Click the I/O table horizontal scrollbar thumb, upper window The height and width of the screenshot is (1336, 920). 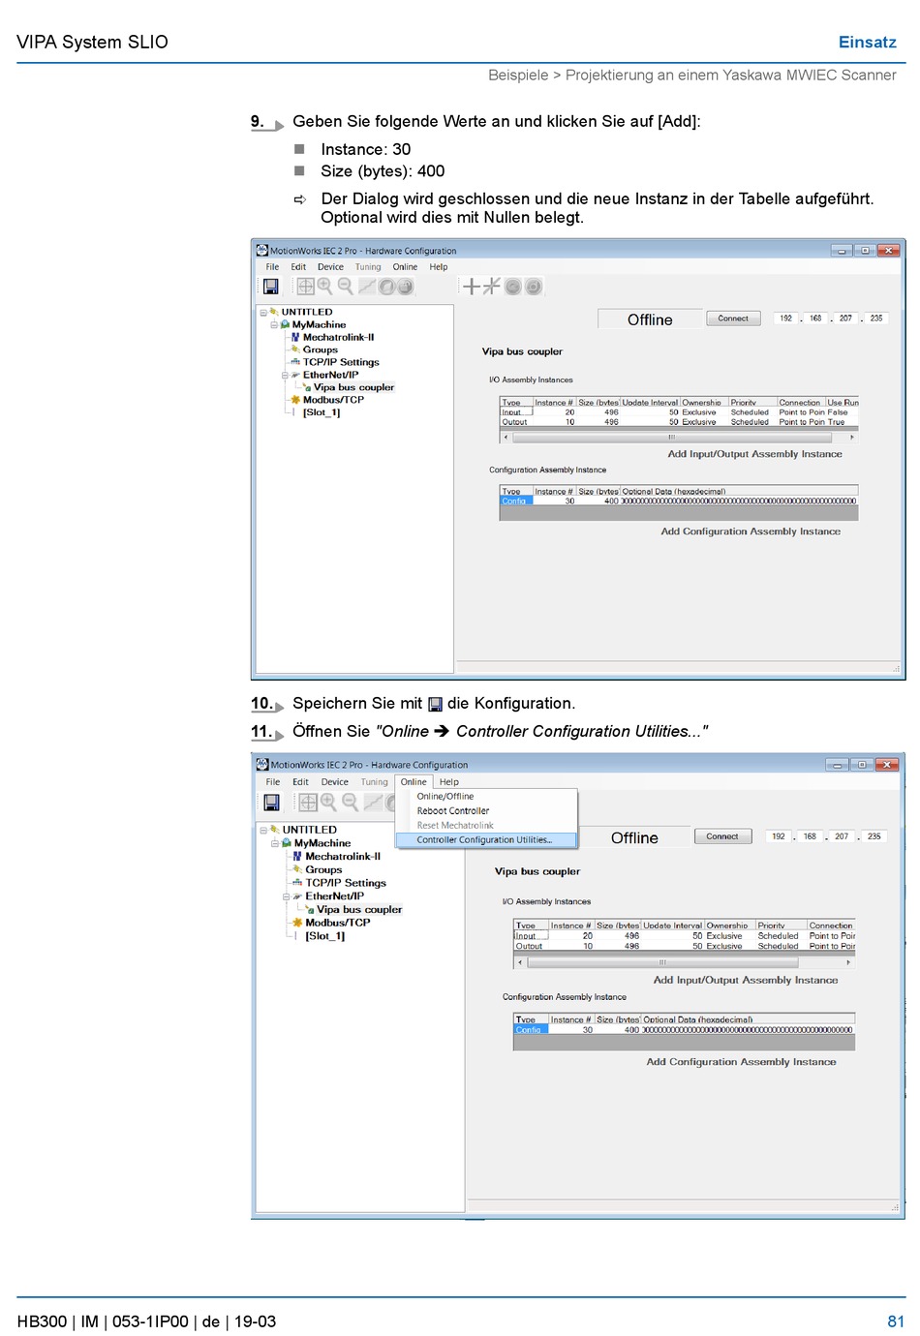tap(671, 438)
